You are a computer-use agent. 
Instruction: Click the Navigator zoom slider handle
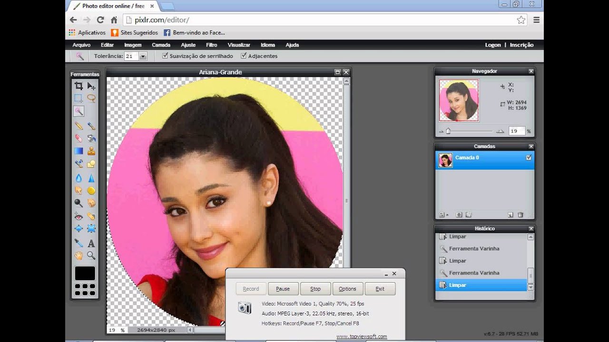tap(448, 131)
